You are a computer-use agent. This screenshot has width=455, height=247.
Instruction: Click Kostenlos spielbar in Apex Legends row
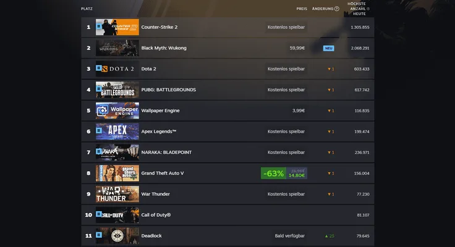coord(286,132)
